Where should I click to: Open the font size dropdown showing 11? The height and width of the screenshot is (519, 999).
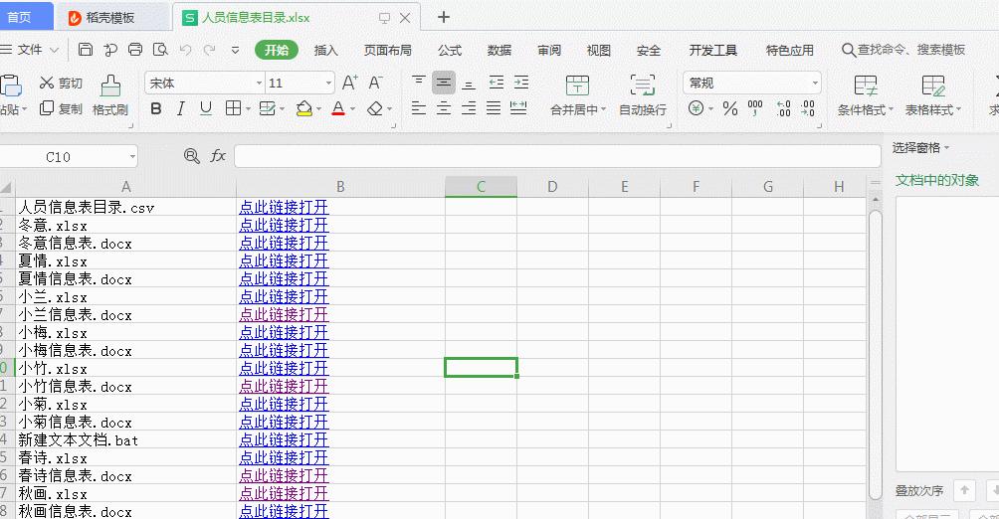(328, 84)
